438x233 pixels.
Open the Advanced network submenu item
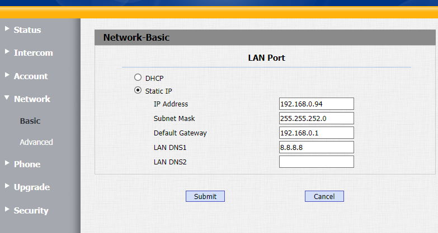[x=36, y=142]
